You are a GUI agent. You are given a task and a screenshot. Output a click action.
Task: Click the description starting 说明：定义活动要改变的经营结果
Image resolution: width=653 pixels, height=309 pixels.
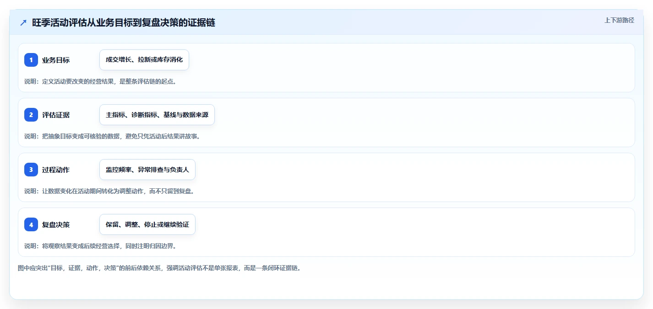100,81
